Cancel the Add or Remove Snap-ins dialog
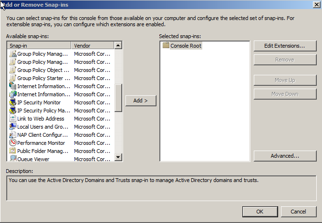 [299, 211]
